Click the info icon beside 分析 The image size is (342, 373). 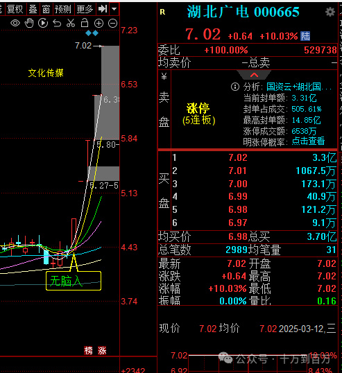tap(235, 87)
